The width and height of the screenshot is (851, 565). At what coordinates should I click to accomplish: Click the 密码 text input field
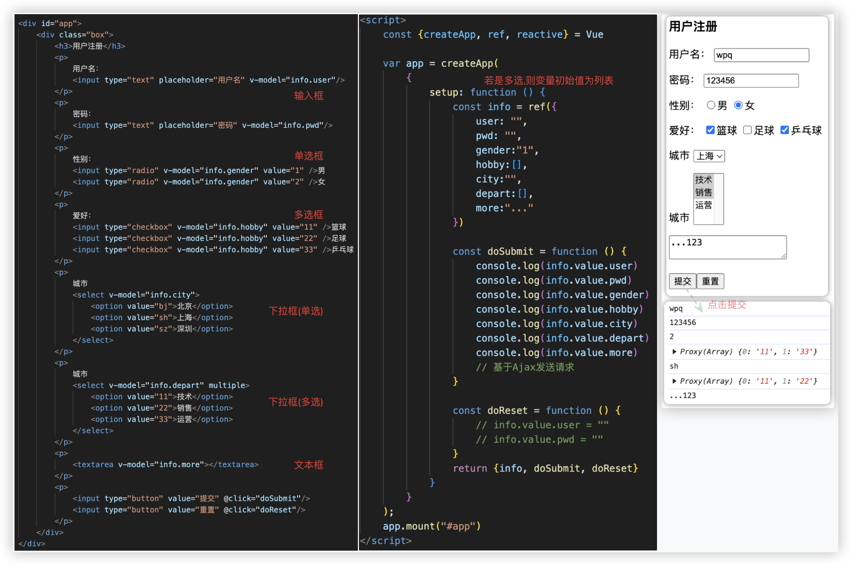[750, 80]
